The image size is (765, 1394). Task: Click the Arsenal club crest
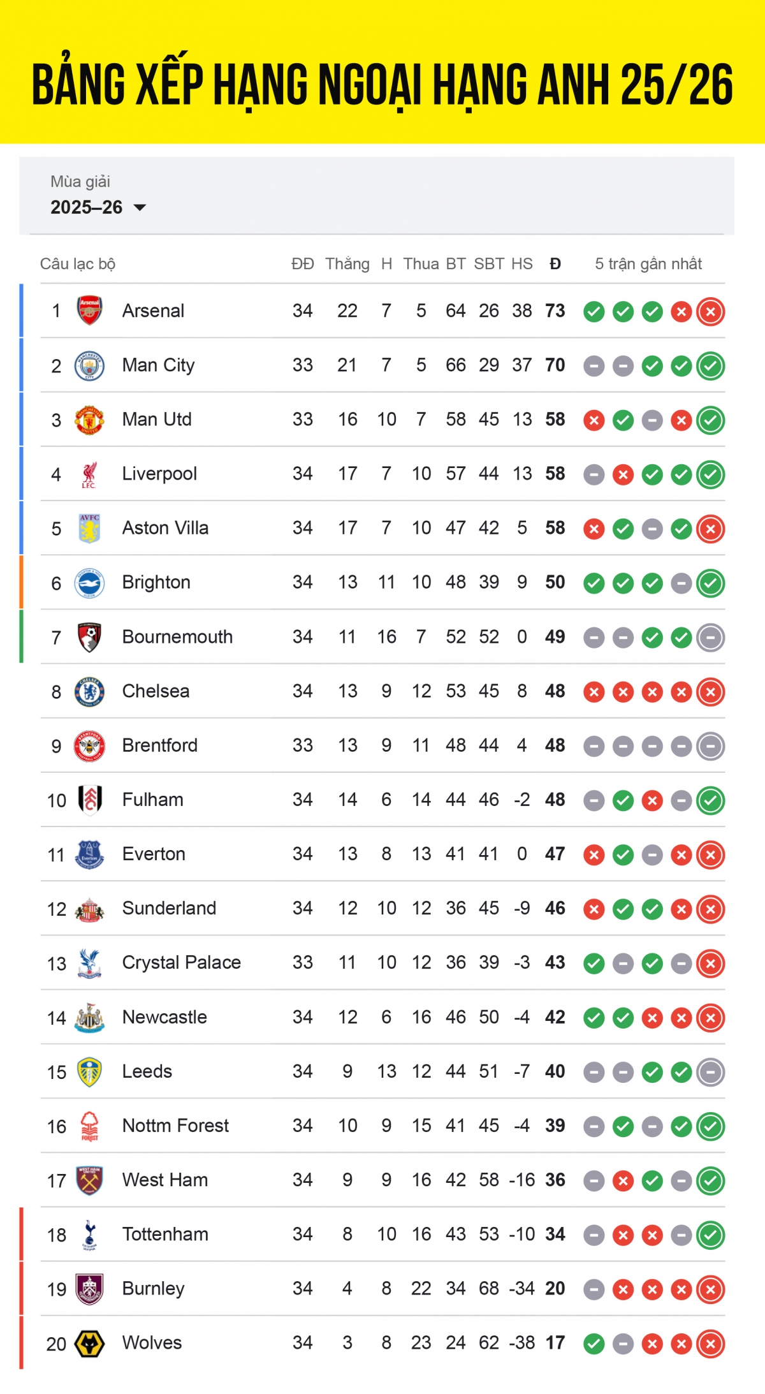(x=89, y=311)
